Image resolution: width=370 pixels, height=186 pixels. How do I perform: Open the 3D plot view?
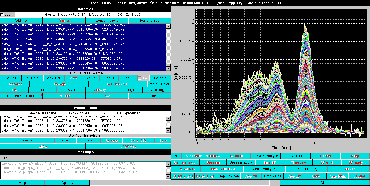click(176, 156)
